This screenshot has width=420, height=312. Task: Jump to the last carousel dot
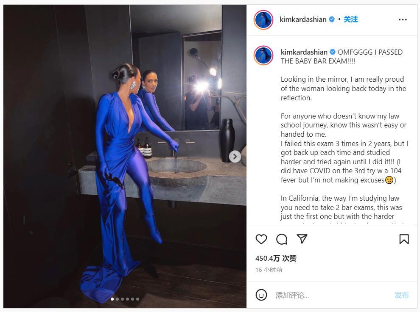click(137, 299)
